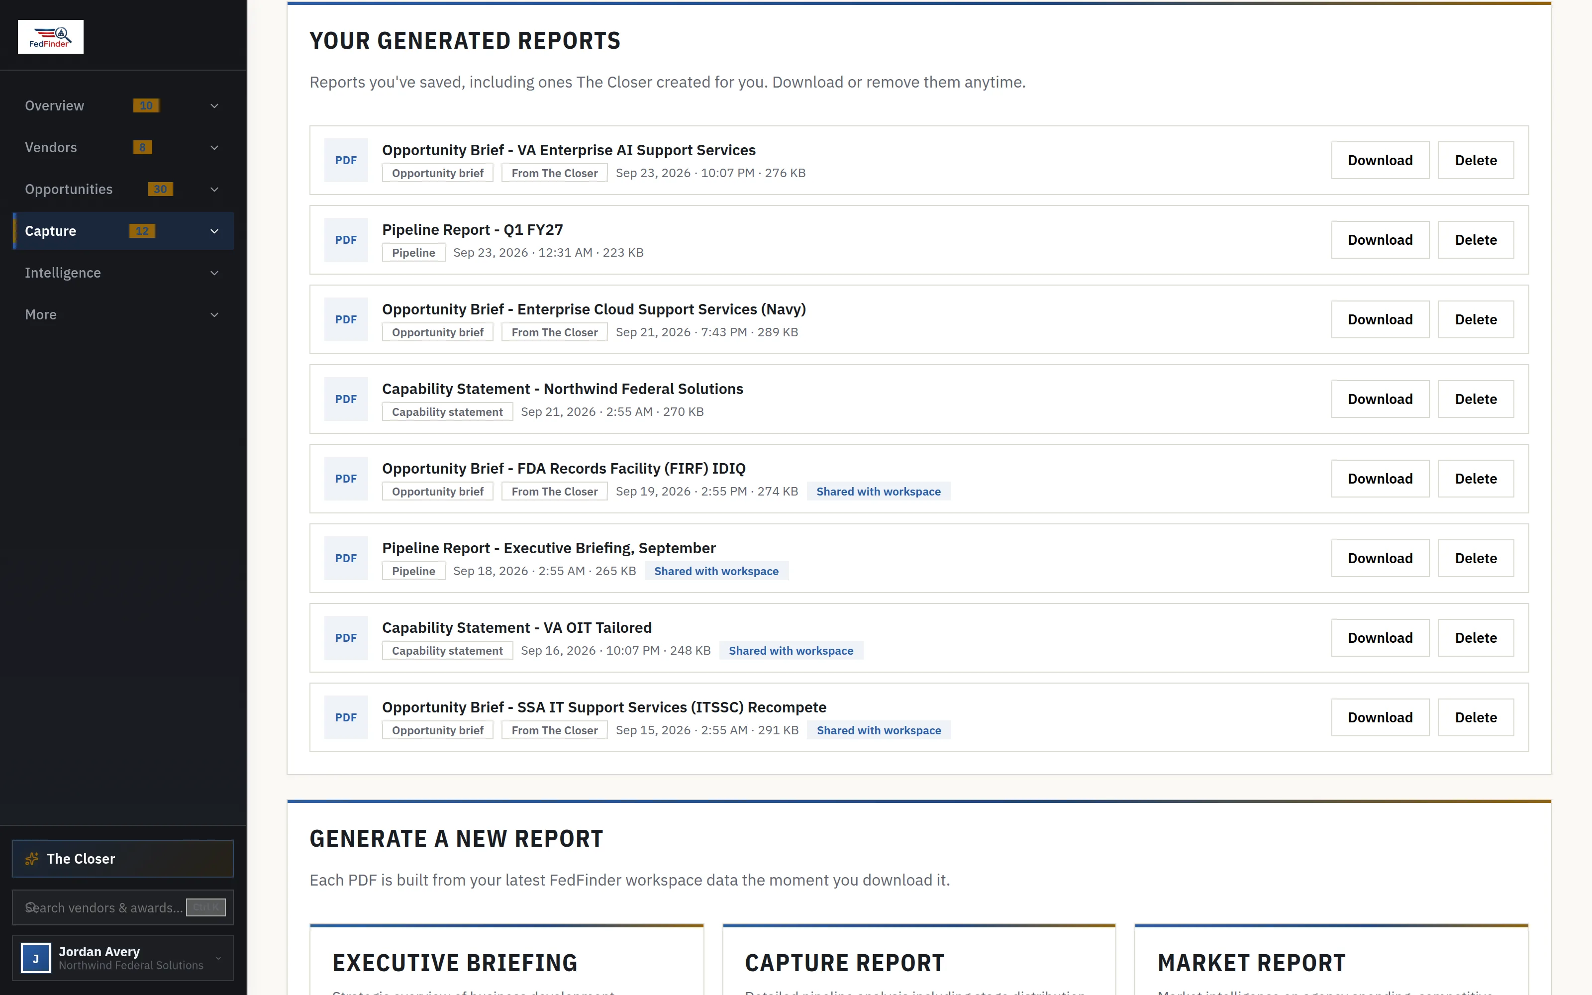Screen dimensions: 1592x995
Task: Click the FedFinder logo
Action: [x=51, y=37]
